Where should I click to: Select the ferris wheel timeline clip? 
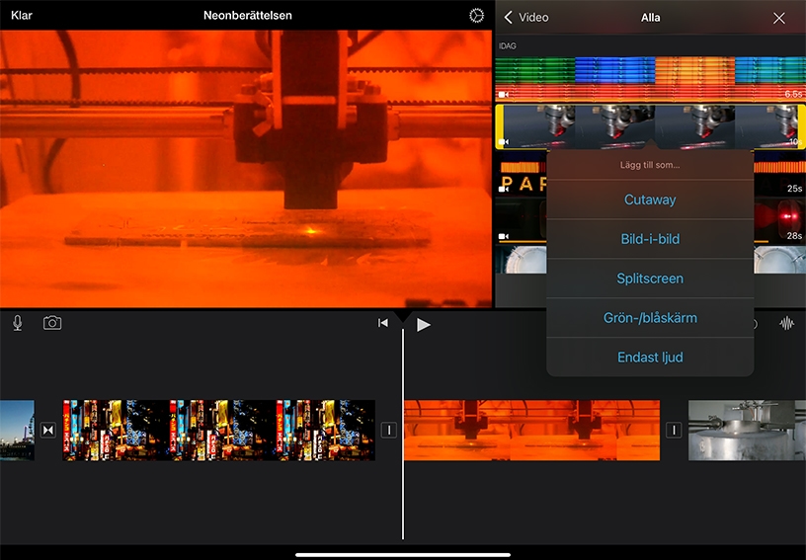(x=17, y=430)
